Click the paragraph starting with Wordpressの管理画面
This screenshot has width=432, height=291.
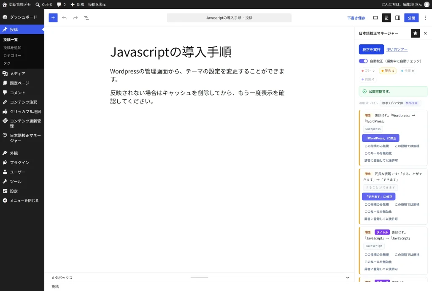[x=197, y=75]
